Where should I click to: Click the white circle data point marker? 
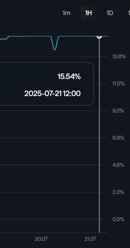[99, 36]
